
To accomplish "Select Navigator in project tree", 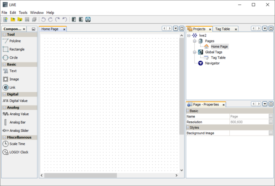I will pyautogui.click(x=212, y=63).
